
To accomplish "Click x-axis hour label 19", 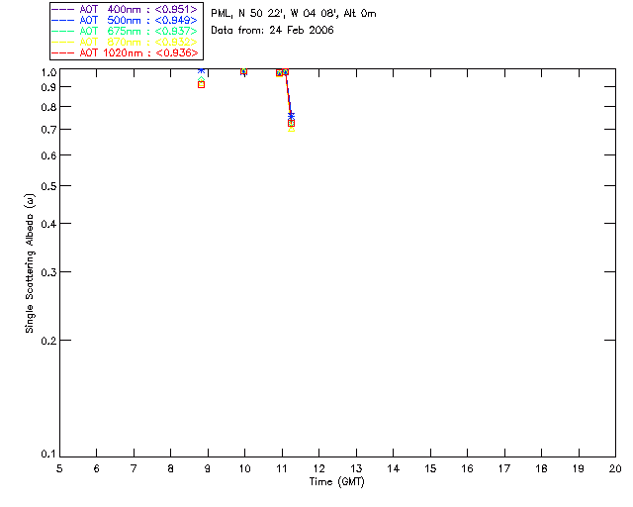I will 579,468.
